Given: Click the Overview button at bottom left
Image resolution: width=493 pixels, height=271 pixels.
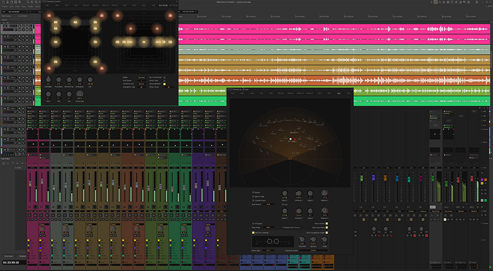Looking at the screenshot, I should [9, 256].
